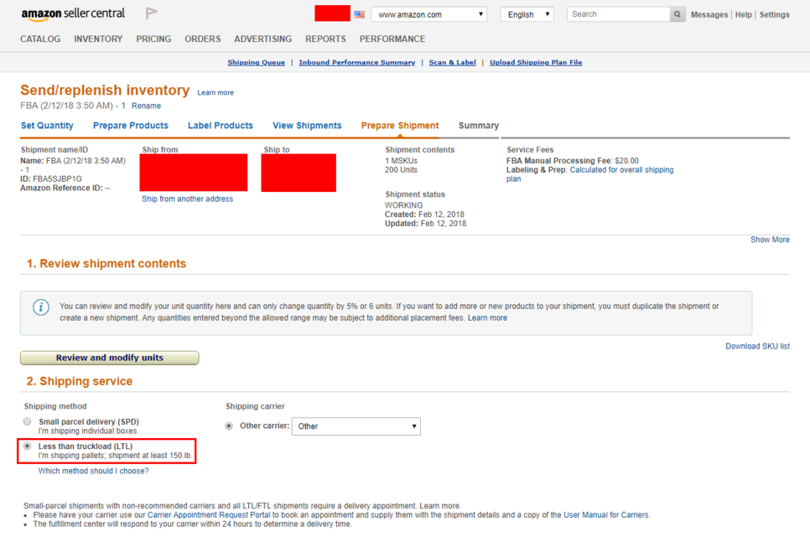This screenshot has width=810, height=537.
Task: Go to the Summary step
Action: click(x=479, y=126)
